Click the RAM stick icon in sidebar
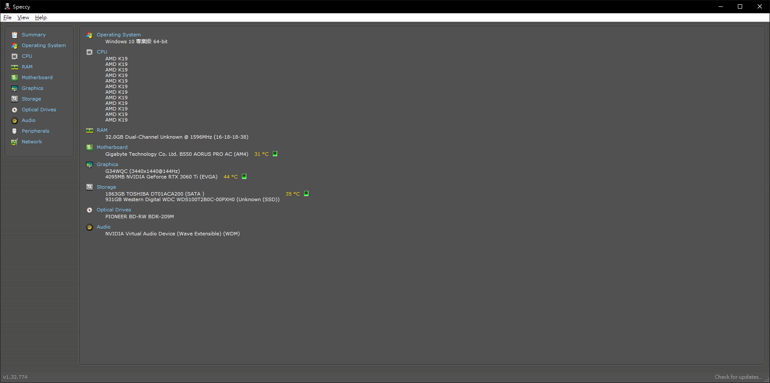Image resolution: width=770 pixels, height=383 pixels. click(15, 67)
